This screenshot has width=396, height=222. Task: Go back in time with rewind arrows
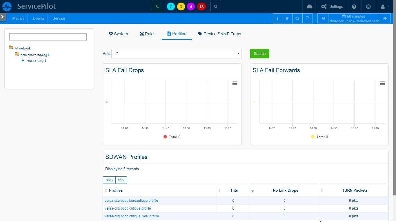point(323,18)
